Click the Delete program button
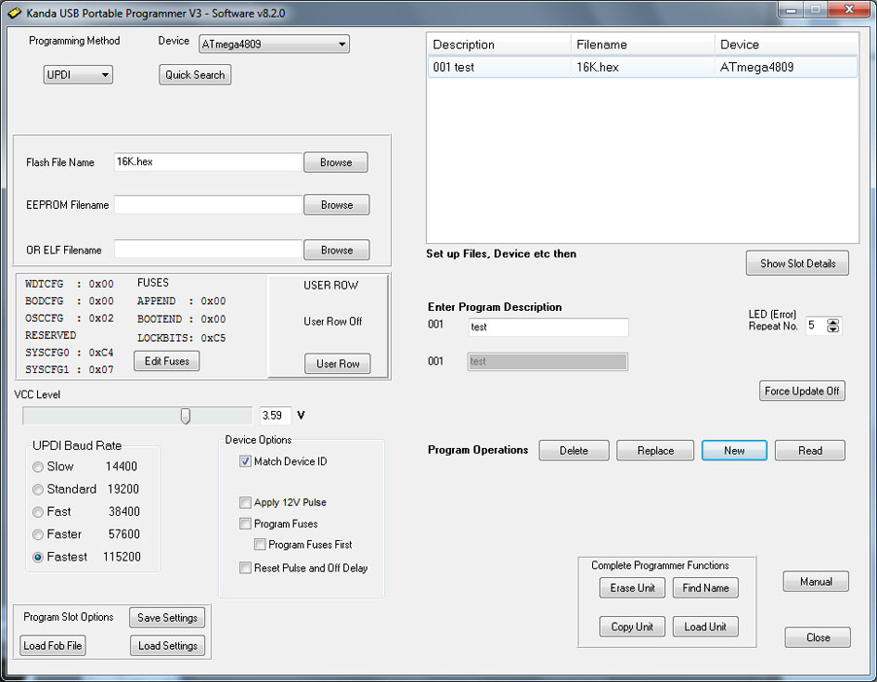 point(574,451)
